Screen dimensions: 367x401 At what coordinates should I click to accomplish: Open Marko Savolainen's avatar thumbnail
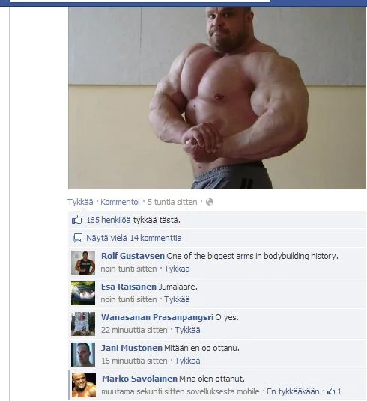click(x=84, y=385)
